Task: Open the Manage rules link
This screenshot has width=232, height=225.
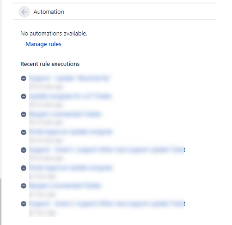Action: click(x=43, y=44)
